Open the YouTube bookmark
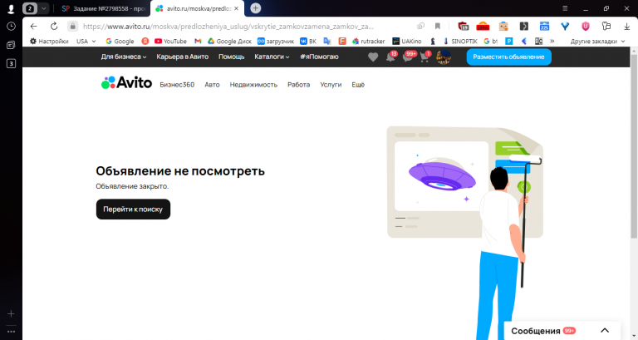This screenshot has height=340, width=638. pyautogui.click(x=170, y=41)
